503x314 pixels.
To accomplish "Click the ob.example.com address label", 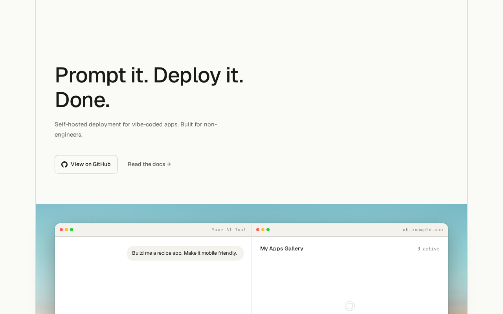I will tap(423, 230).
